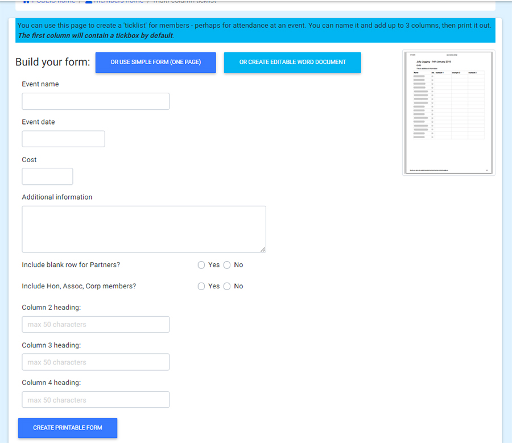Select the Cost input box
Viewport: 512px width, 443px height.
(47, 177)
